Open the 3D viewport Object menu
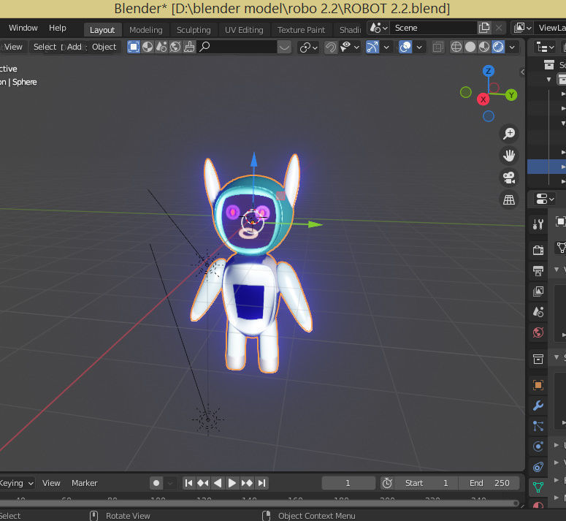This screenshot has height=521, width=566. tap(104, 47)
